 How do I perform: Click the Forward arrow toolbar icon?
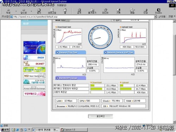pyautogui.click(x=24, y=11)
